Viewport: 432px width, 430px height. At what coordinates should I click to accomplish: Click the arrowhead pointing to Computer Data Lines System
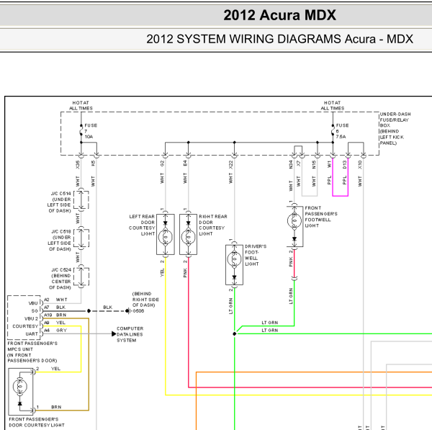pyautogui.click(x=114, y=334)
